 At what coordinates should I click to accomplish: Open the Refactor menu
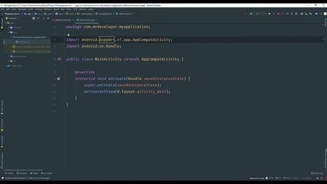(48, 9)
